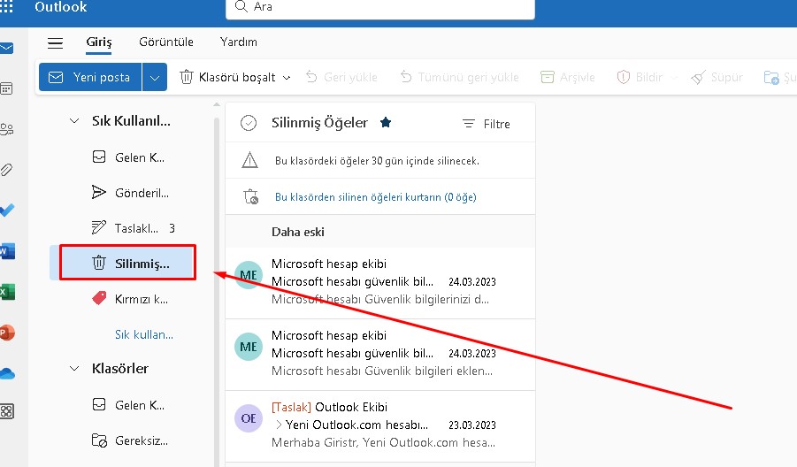Screen dimensions: 797x467
Task: Collapse the Sık Kullanılanlar section
Action: point(74,121)
